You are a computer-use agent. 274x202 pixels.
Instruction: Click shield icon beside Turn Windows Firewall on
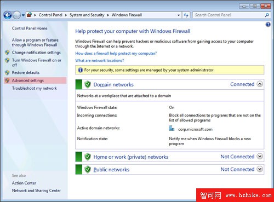pyautogui.click(x=7, y=60)
